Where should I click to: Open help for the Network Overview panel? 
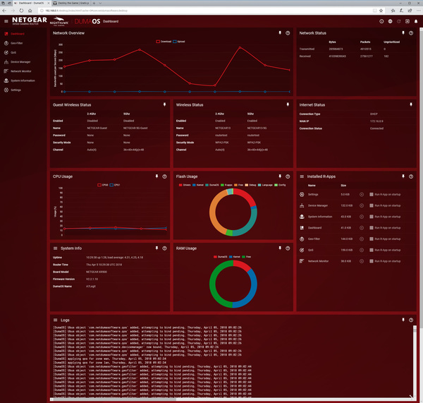288,33
